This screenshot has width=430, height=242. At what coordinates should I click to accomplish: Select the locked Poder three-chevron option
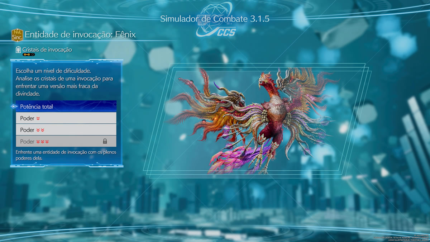(x=66, y=141)
